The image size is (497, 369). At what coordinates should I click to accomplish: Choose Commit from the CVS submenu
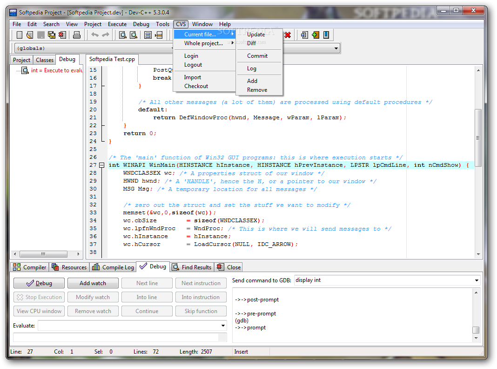(257, 56)
